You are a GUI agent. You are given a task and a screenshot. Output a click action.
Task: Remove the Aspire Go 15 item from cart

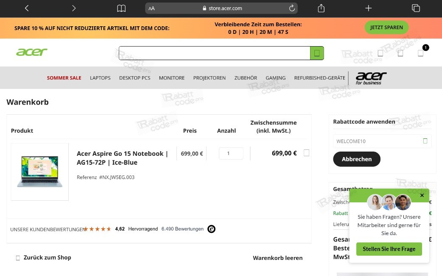pos(306,153)
